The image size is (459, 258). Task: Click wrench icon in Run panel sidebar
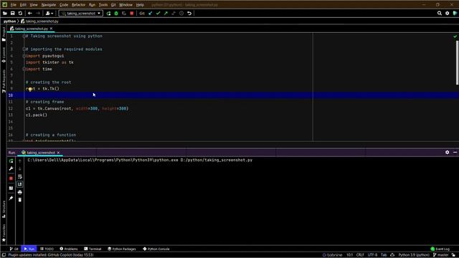point(11,169)
